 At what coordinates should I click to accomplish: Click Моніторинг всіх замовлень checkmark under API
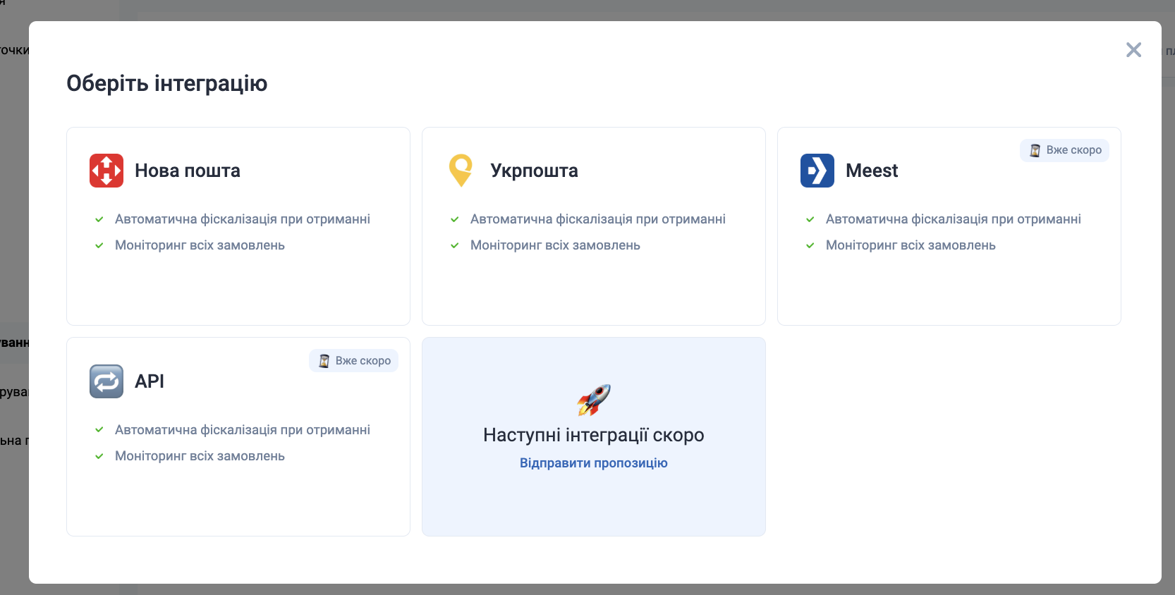99,456
